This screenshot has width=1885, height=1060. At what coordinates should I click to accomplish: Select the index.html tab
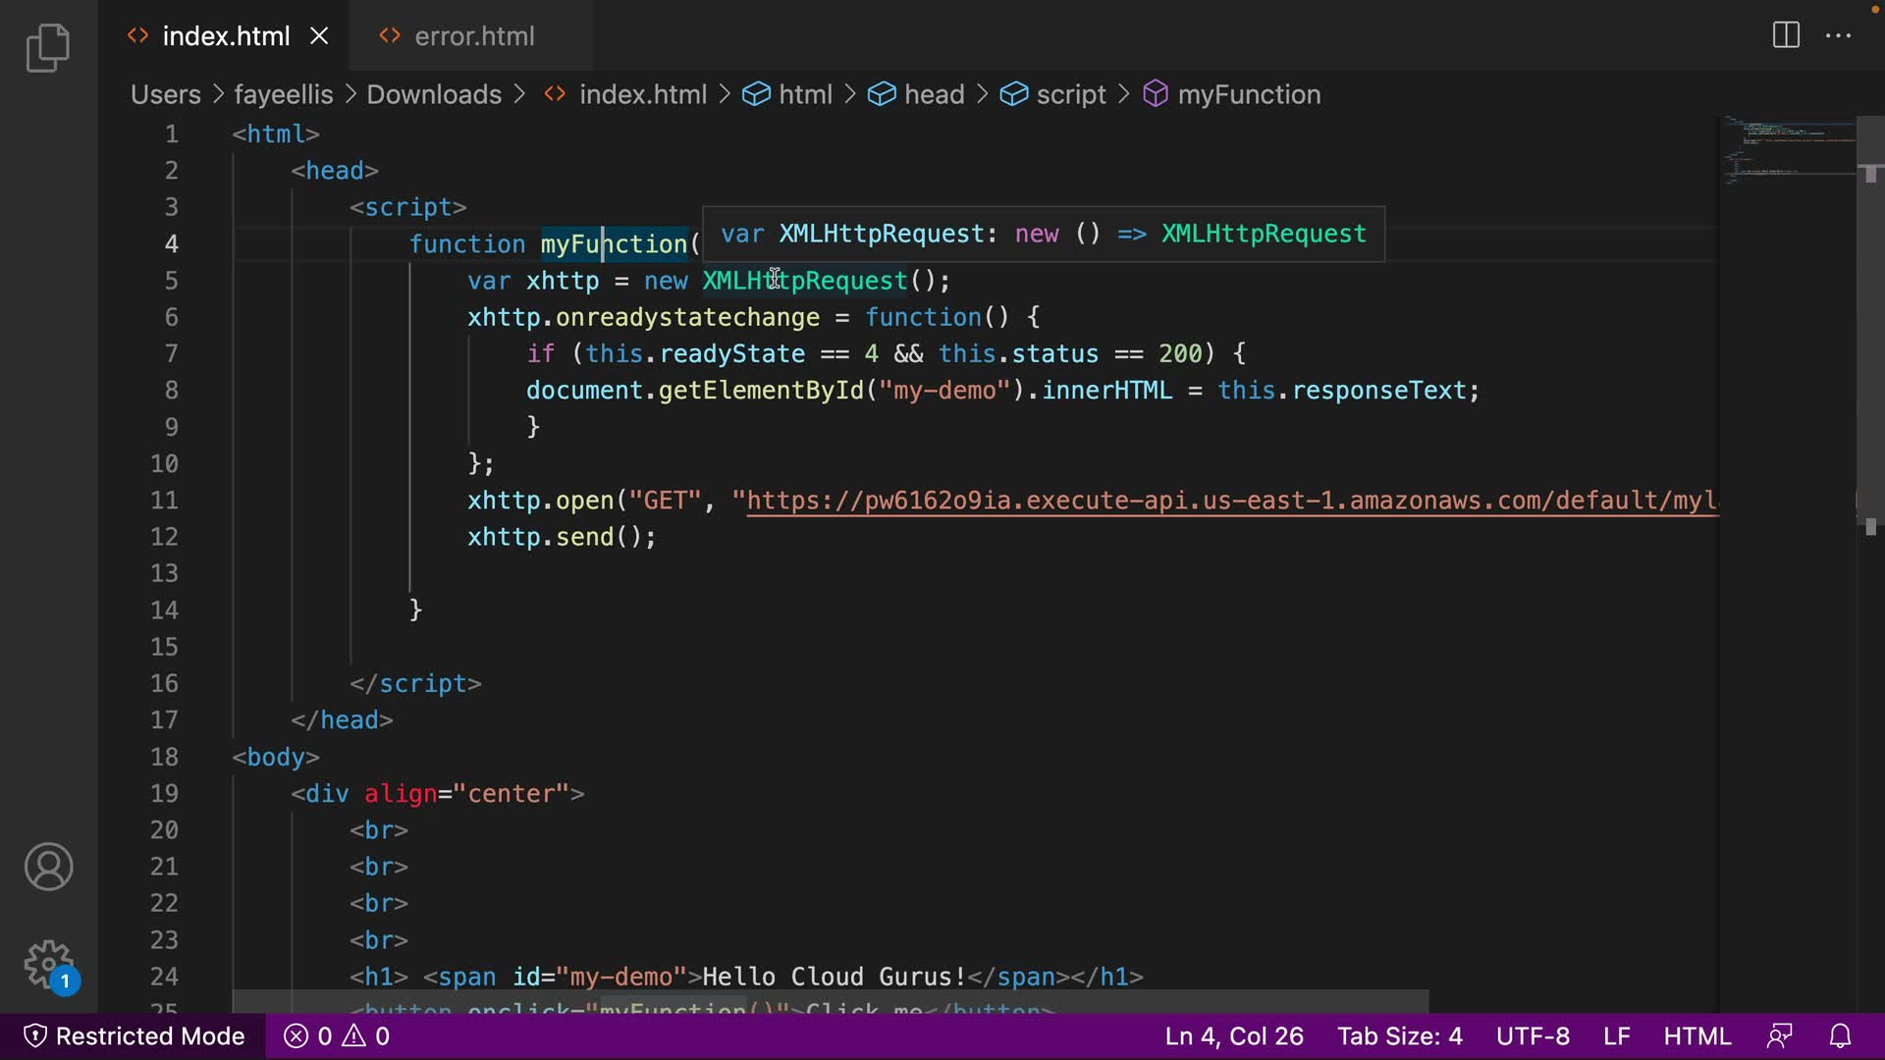point(225,36)
